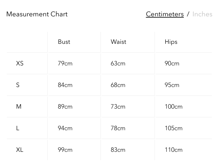The width and height of the screenshot is (218, 166).
Task: Click the Waist column header
Action: pos(118,42)
